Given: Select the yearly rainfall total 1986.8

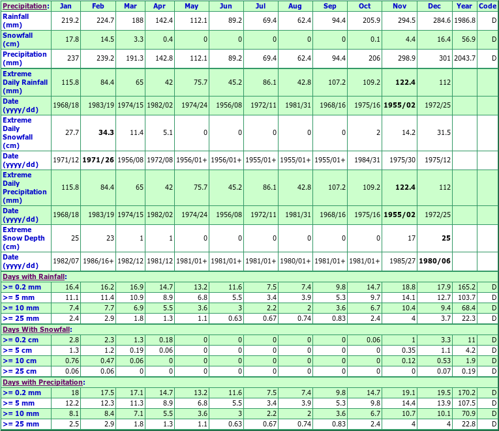Looking at the screenshot, I should tap(464, 20).
